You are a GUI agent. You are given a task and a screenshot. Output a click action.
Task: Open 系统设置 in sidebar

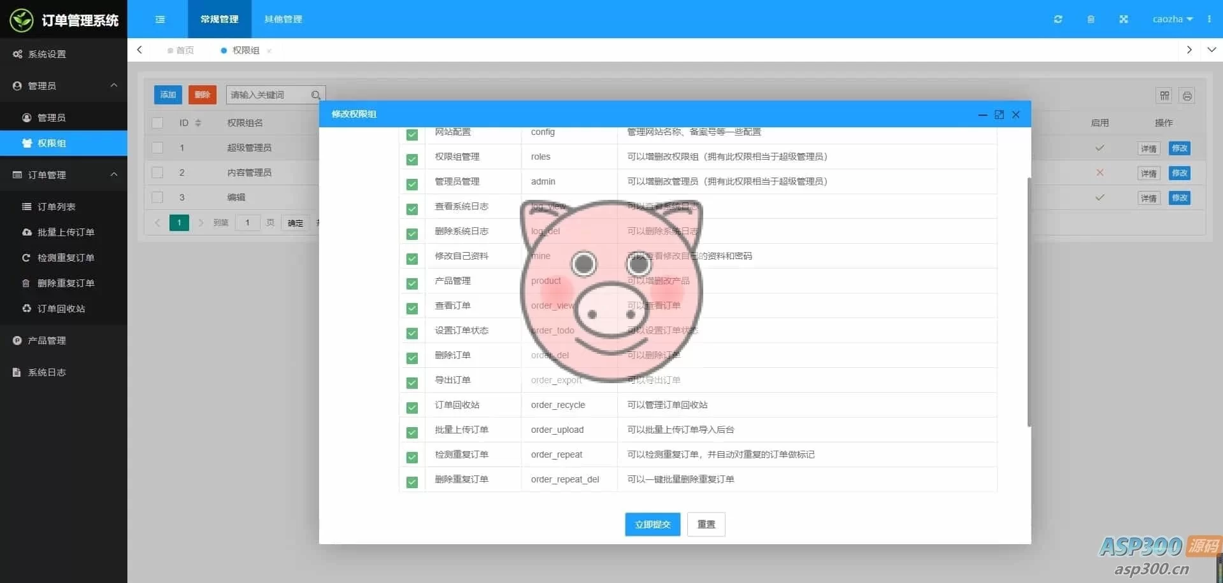point(64,54)
